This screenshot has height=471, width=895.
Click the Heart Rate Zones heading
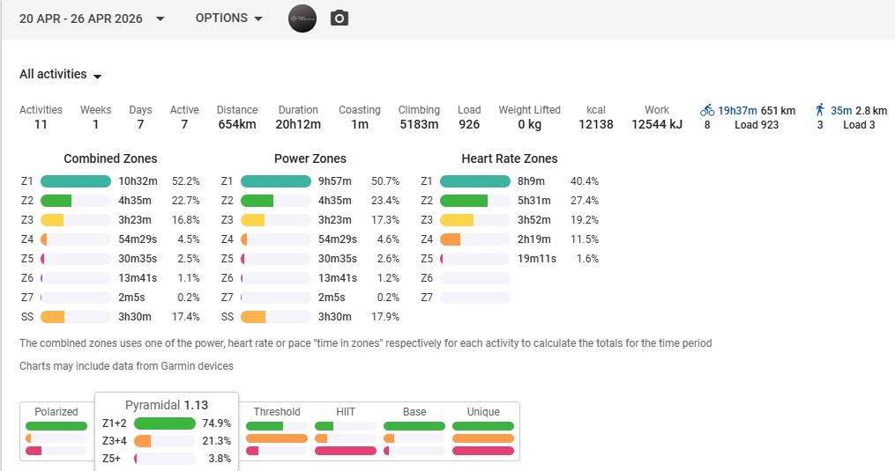click(x=510, y=159)
